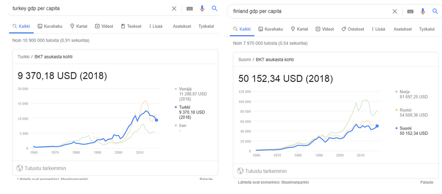
Task: Click left blue search magnifier icon
Action: point(214,8)
